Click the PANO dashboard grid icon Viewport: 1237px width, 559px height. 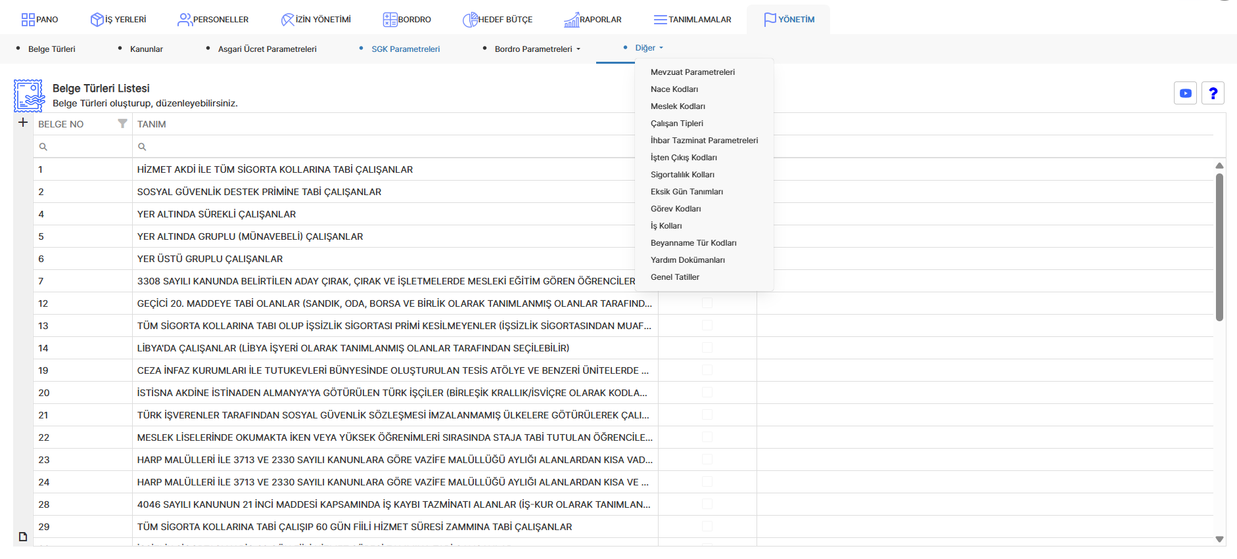(28, 20)
